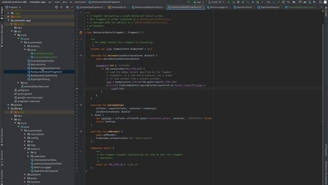The image size is (328, 185).
Task: Select InternalActionData in library tree
Action: click(45, 160)
